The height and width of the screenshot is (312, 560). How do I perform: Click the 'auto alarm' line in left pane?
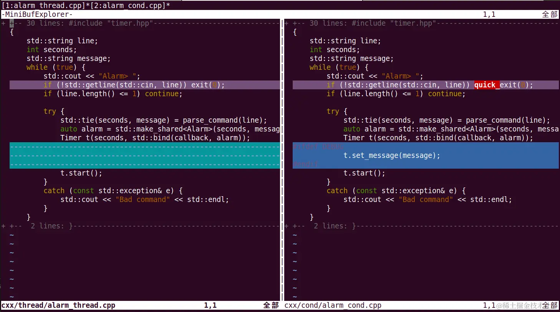(x=170, y=129)
